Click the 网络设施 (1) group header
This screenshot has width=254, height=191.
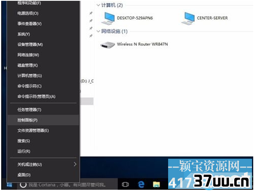[x=114, y=31]
